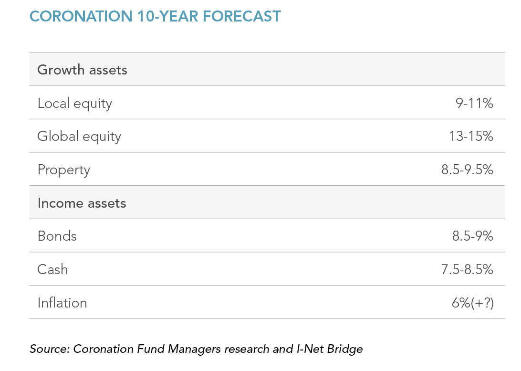Image resolution: width=521 pixels, height=371 pixels.
Task: Select the Growth assets header row
Action: (x=267, y=69)
